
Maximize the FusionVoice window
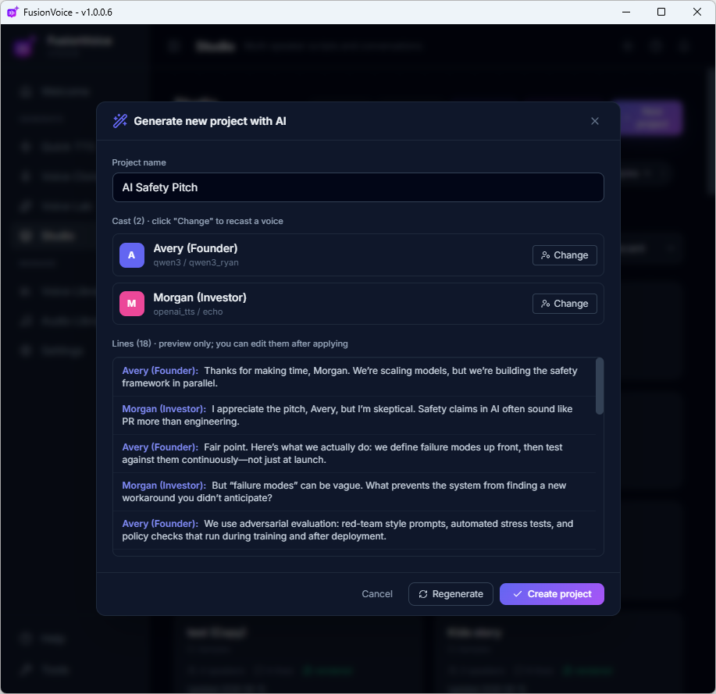(661, 12)
